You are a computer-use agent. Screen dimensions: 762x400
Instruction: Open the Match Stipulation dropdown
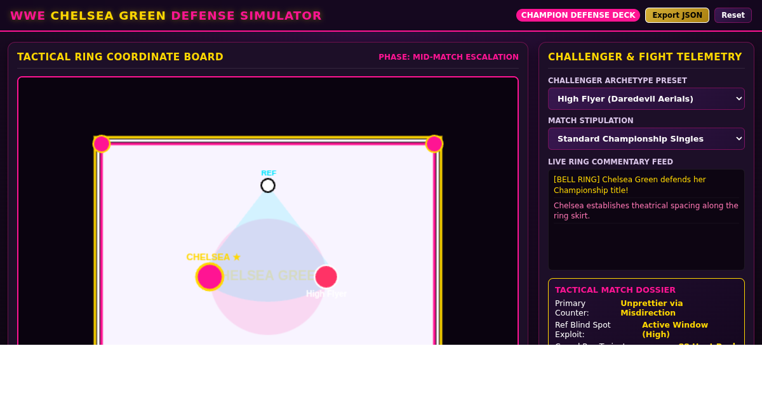[x=646, y=139]
